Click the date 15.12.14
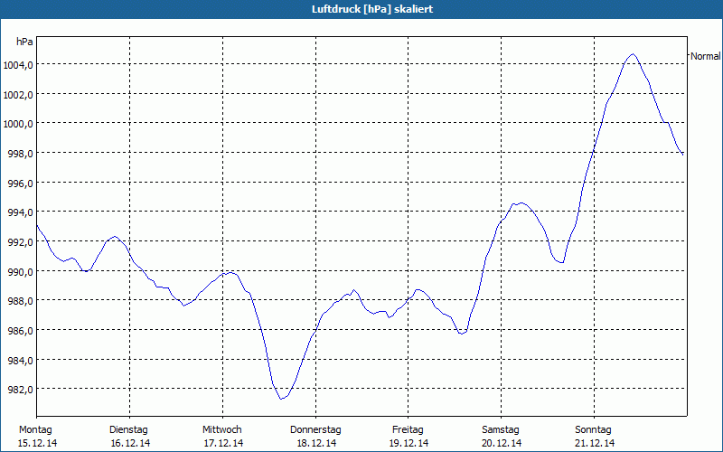Image resolution: width=723 pixels, height=452 pixels. pos(37,443)
